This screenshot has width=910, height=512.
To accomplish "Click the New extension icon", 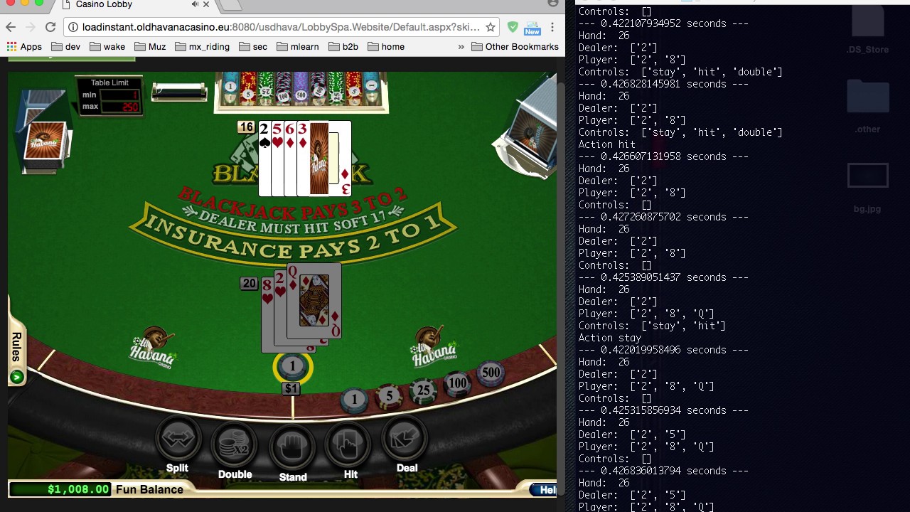I will [x=532, y=28].
